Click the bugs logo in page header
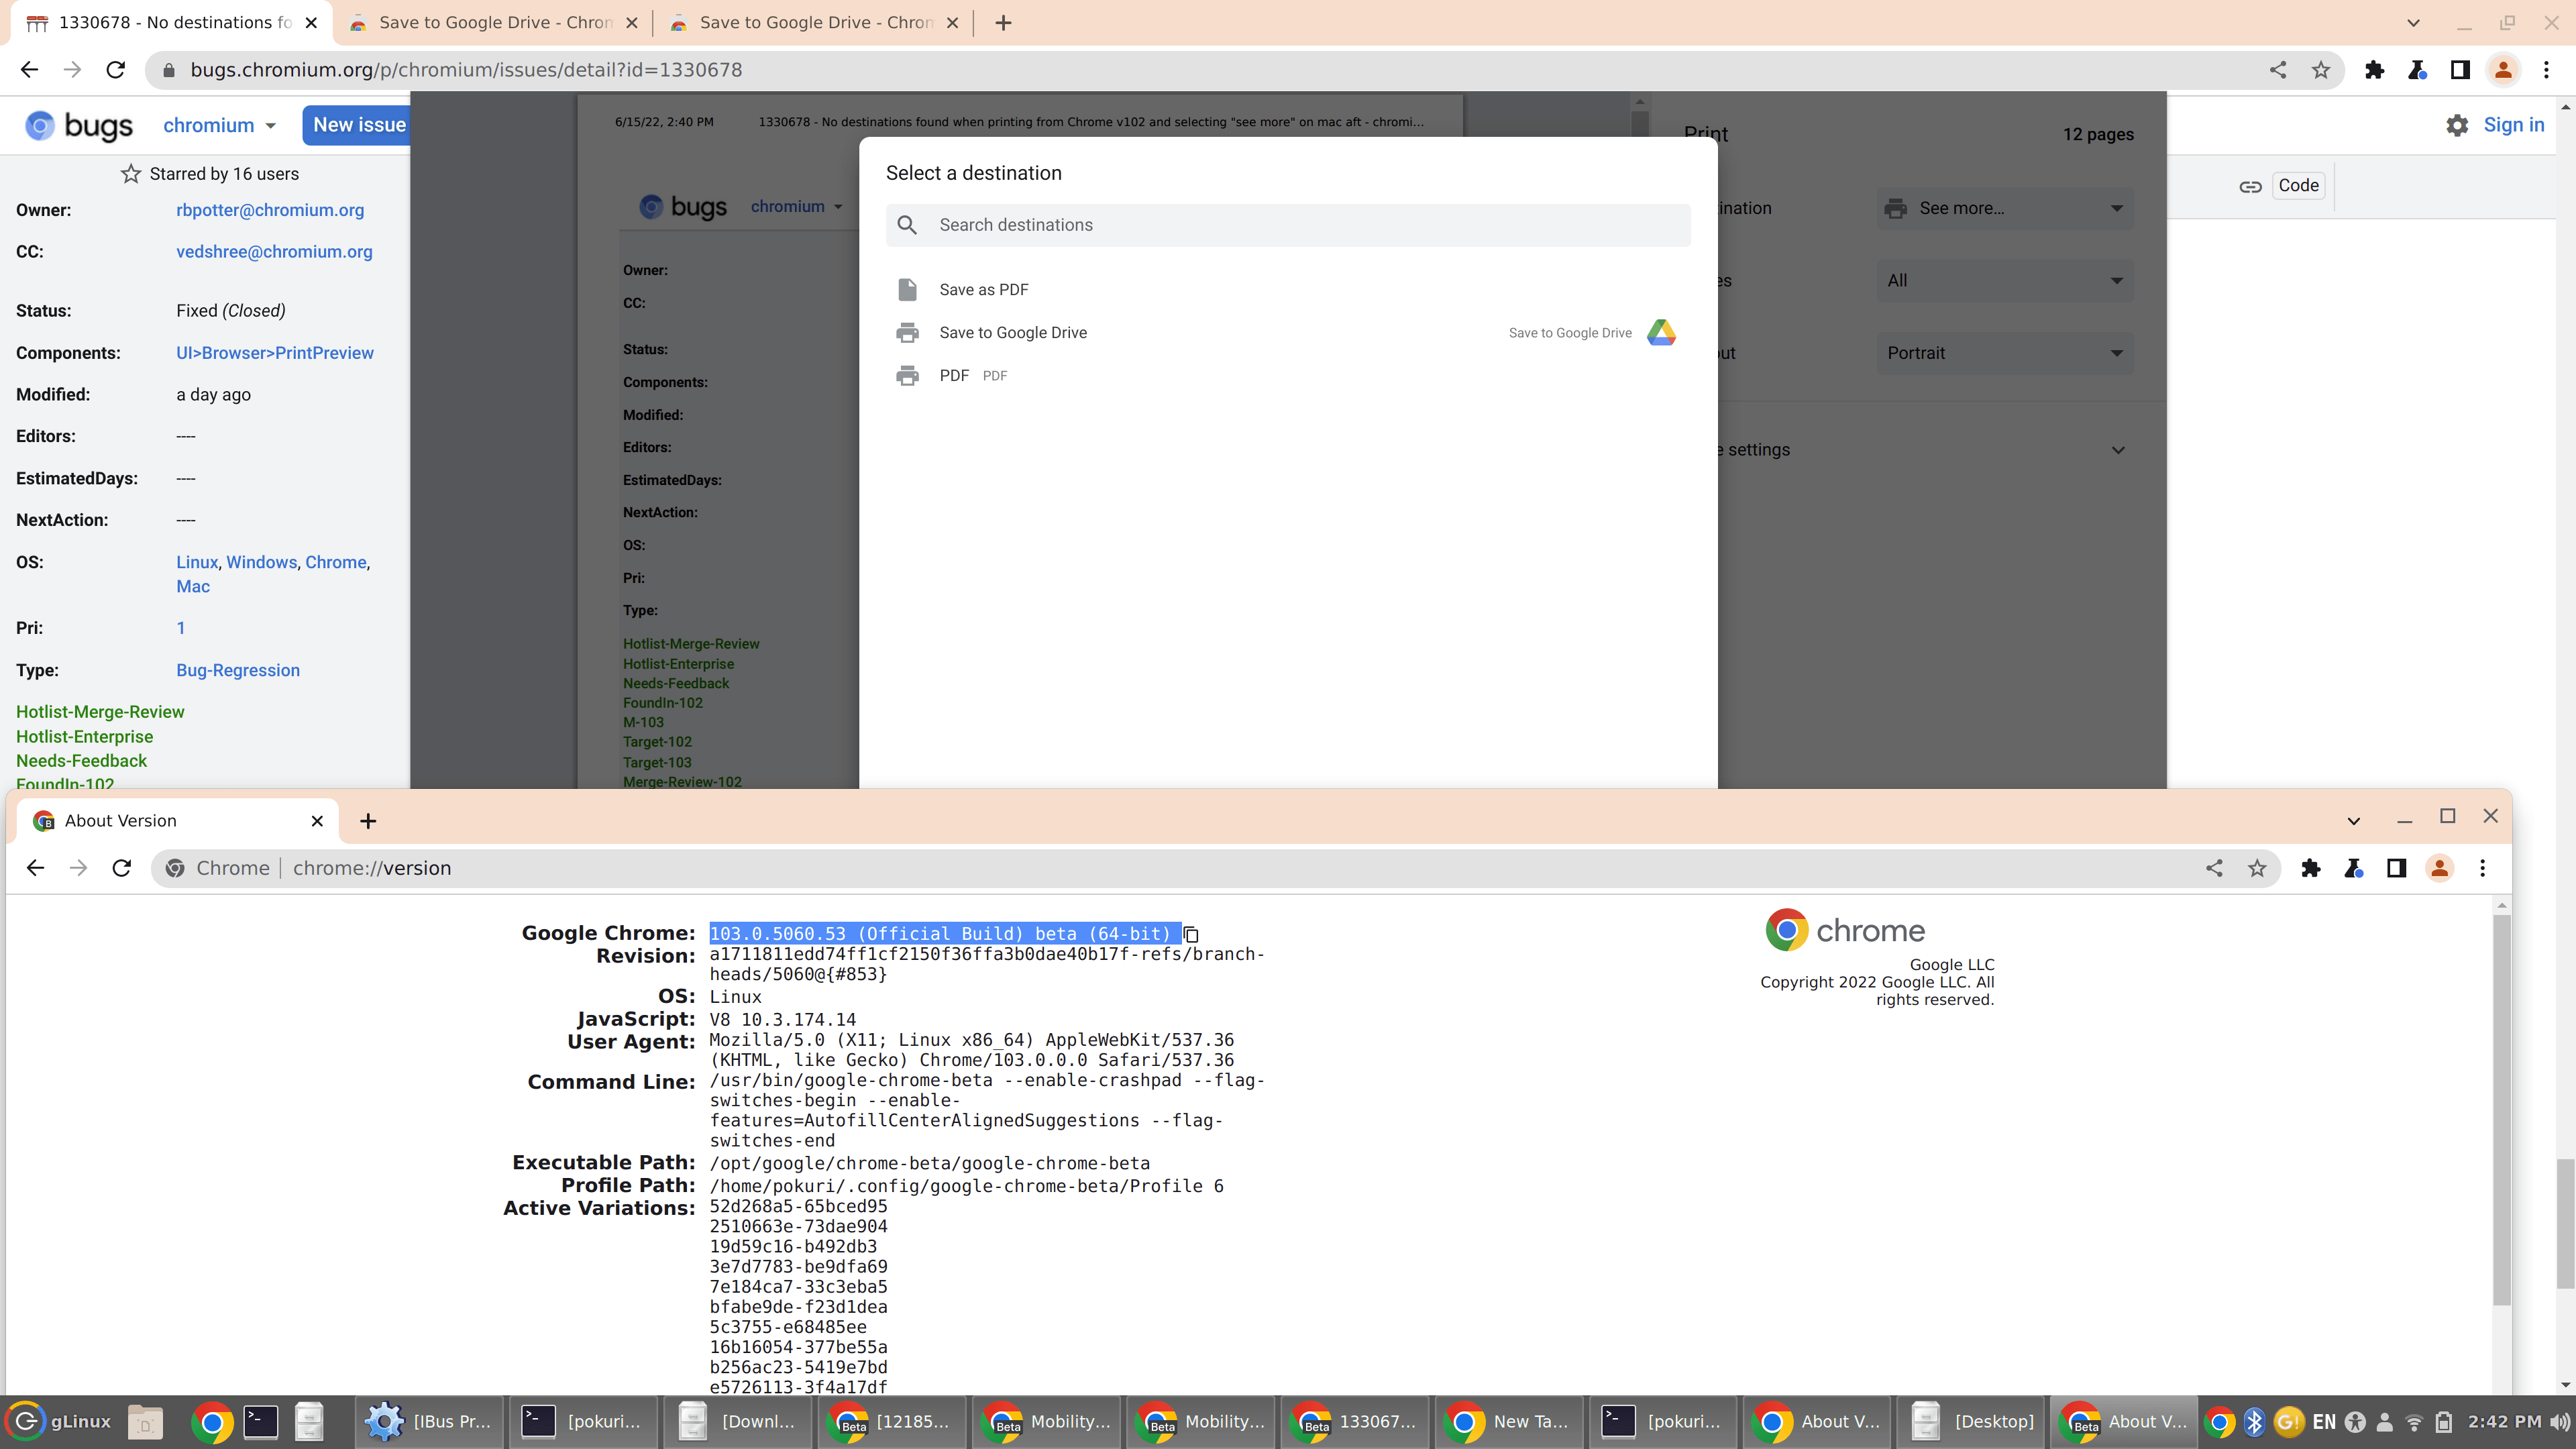The width and height of the screenshot is (2576, 1449). (79, 125)
